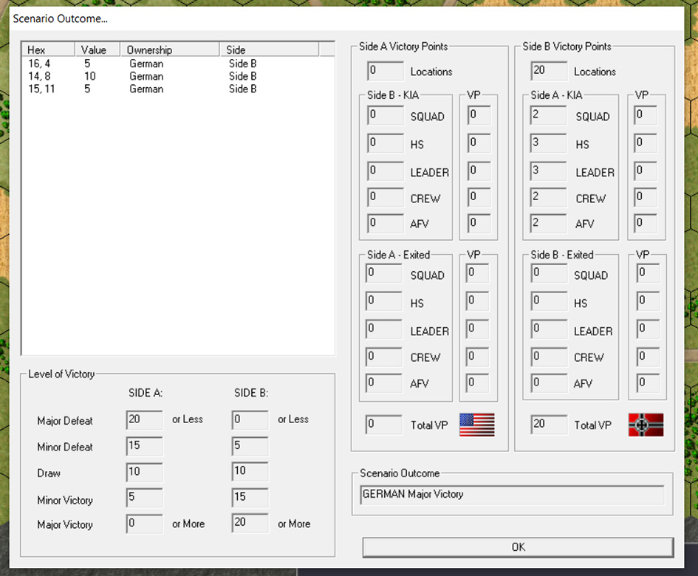Click Side A - KIA HS count field

point(549,143)
